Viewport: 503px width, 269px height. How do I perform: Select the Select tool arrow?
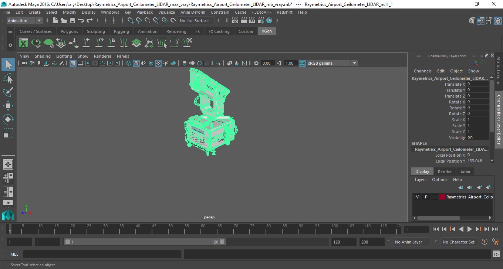coord(8,65)
